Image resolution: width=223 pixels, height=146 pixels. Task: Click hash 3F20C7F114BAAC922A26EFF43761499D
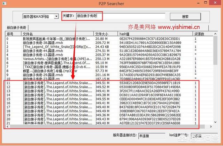tap(149, 91)
